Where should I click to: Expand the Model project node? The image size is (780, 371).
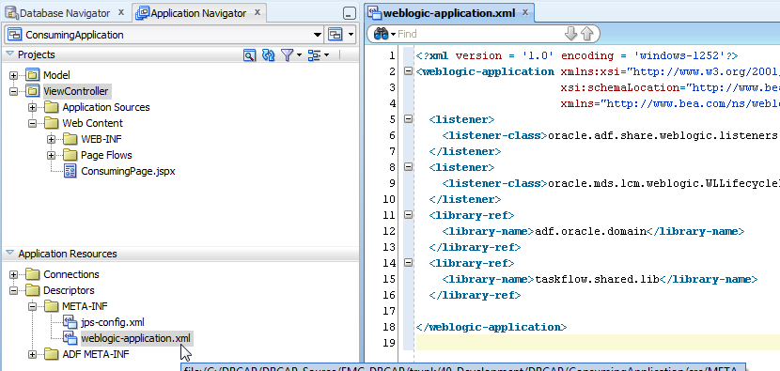point(13,75)
